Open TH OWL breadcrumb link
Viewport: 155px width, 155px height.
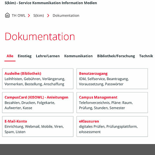click(19, 15)
